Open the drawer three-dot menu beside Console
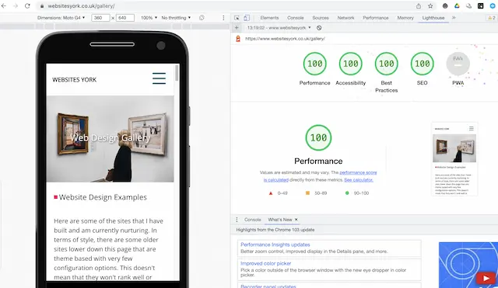The width and height of the screenshot is (498, 288). point(237,220)
